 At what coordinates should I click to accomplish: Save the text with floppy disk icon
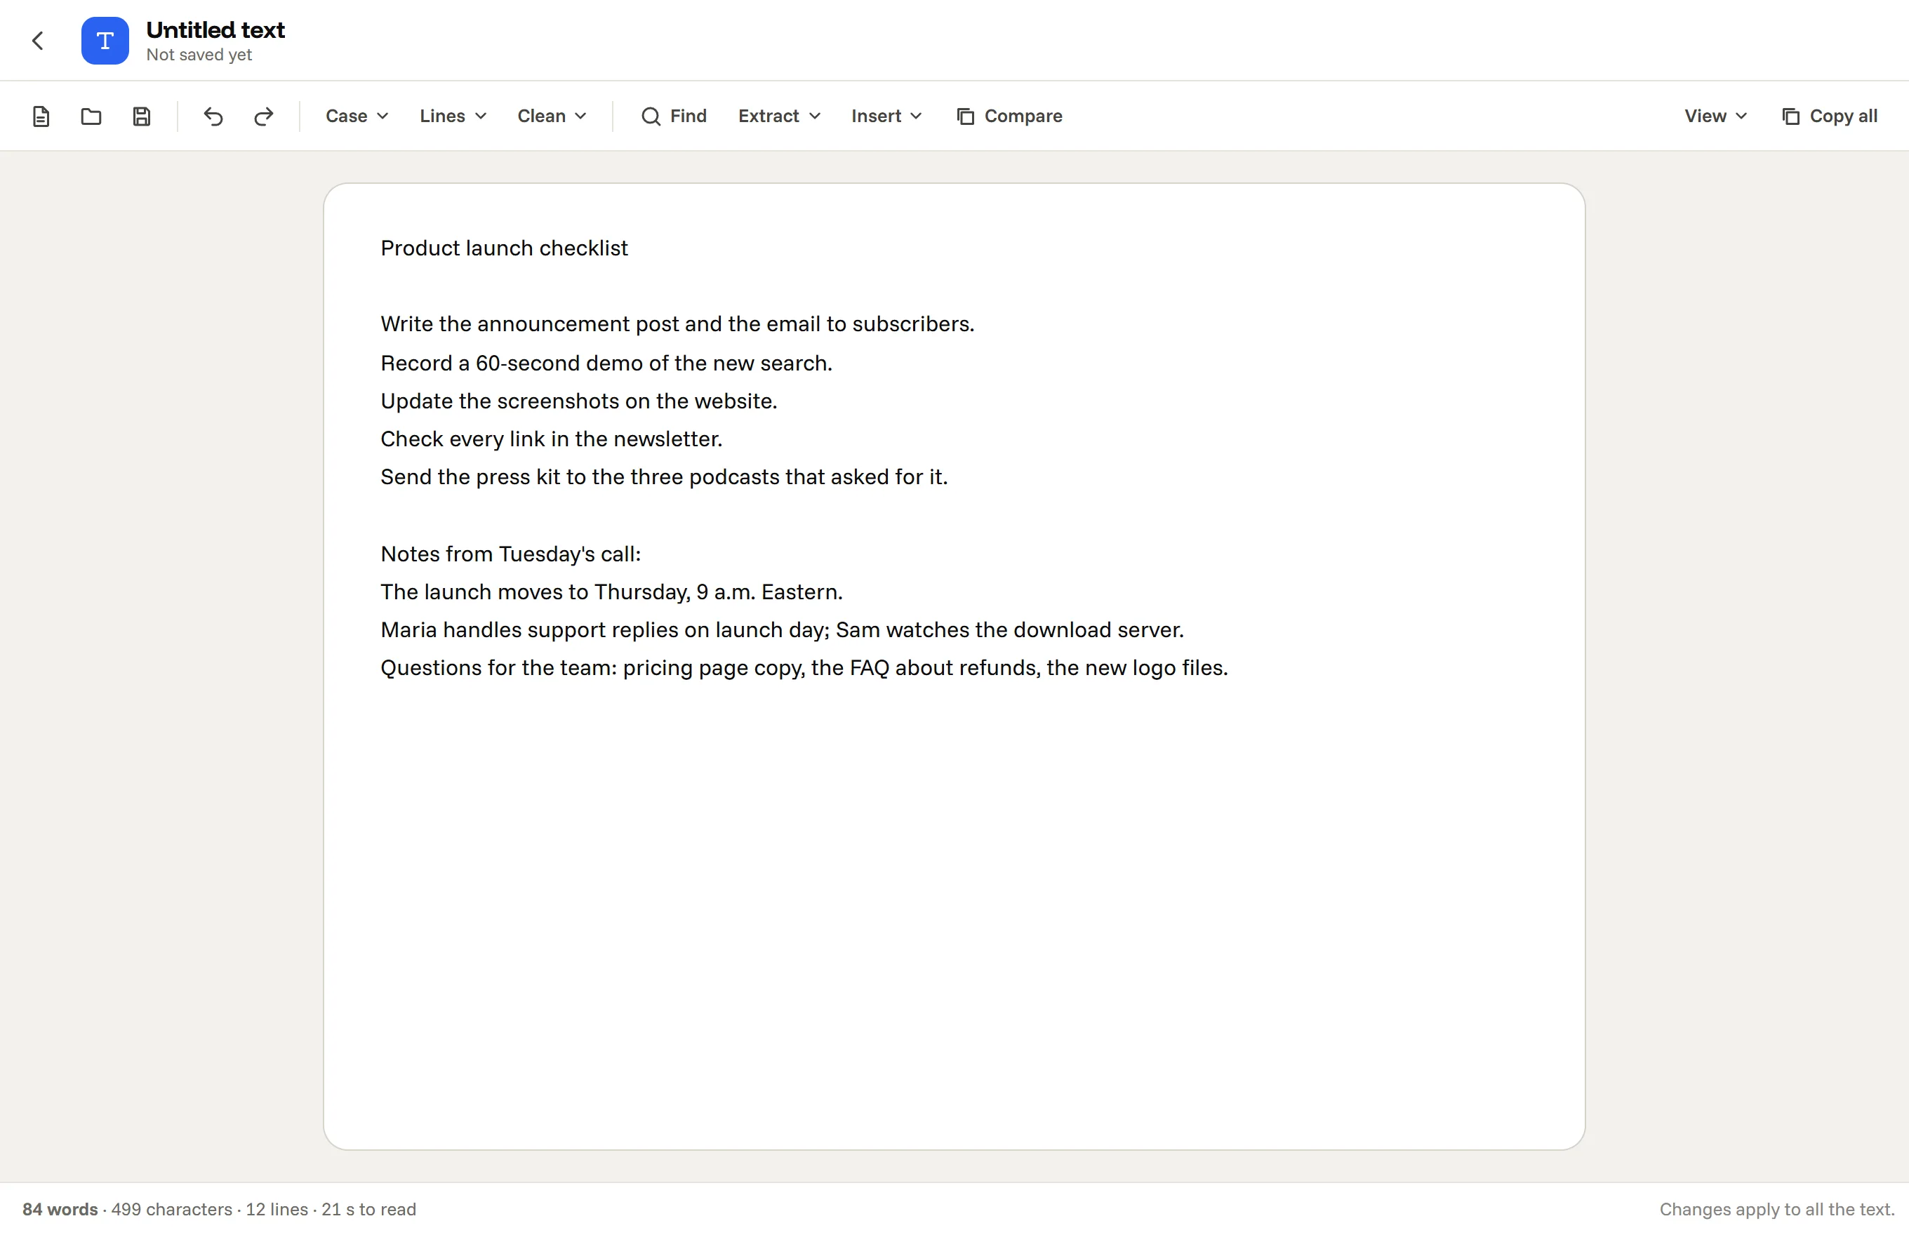click(x=142, y=116)
